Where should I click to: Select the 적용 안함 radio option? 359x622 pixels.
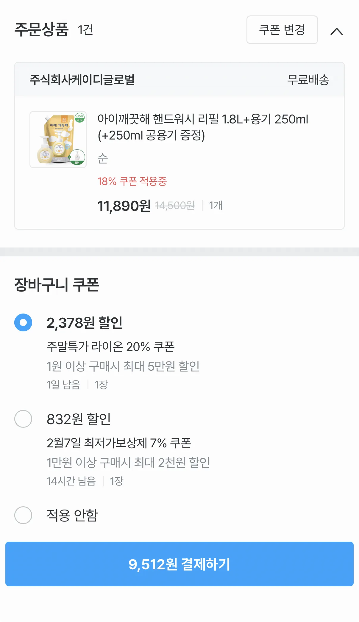click(x=23, y=515)
